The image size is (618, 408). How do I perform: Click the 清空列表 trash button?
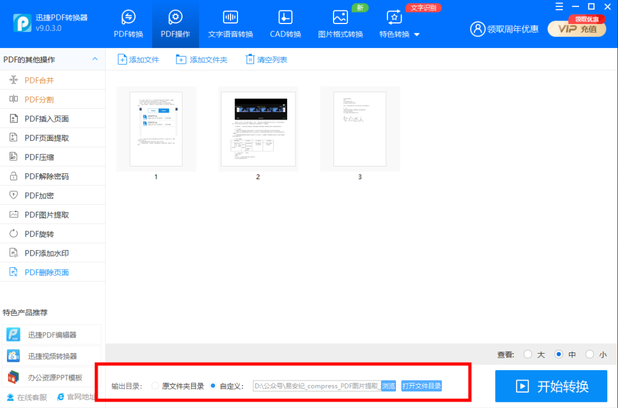point(266,60)
